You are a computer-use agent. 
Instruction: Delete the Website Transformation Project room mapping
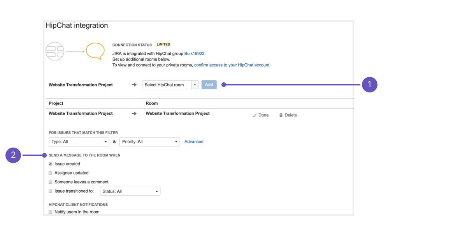click(x=288, y=115)
